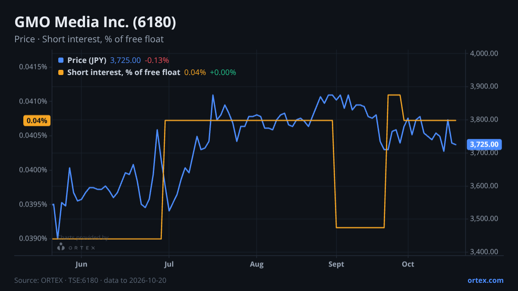Click the Source: ORTEX footer text

[90, 281]
